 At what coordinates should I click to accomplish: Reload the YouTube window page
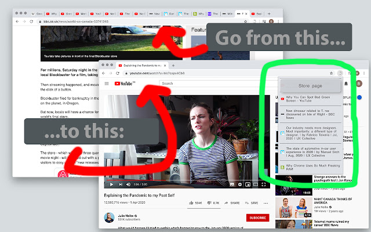[118, 73]
